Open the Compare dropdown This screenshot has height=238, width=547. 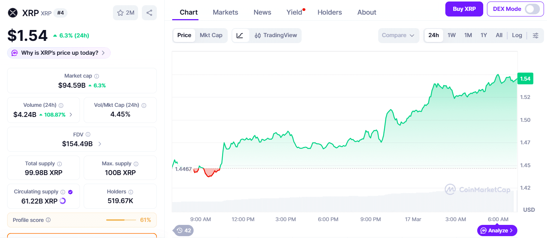(398, 35)
